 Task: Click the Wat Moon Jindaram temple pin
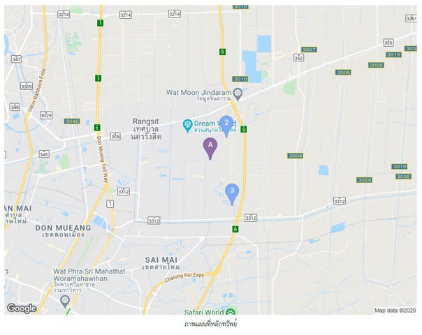(x=238, y=94)
